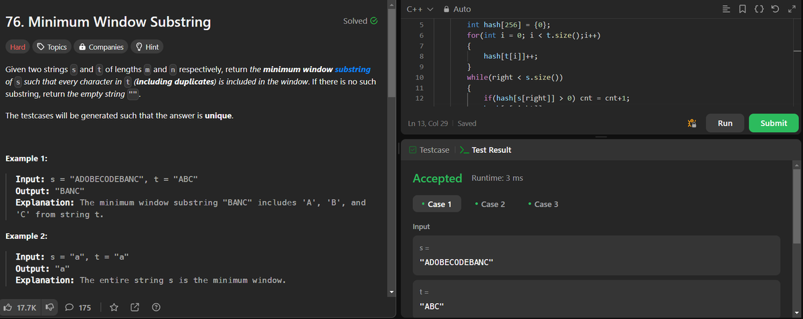Submit the solution
The height and width of the screenshot is (319, 803).
(x=774, y=123)
